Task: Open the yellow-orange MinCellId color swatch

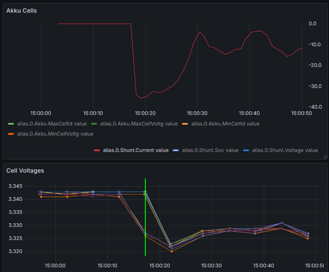Action: pos(185,124)
